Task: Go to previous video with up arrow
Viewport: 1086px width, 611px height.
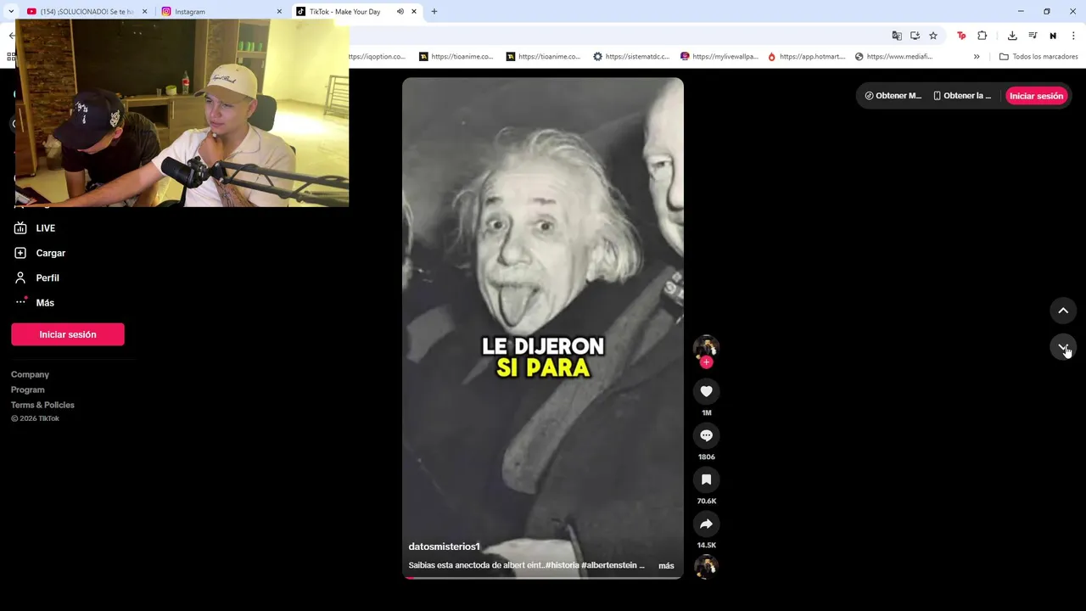Action: click(1063, 311)
